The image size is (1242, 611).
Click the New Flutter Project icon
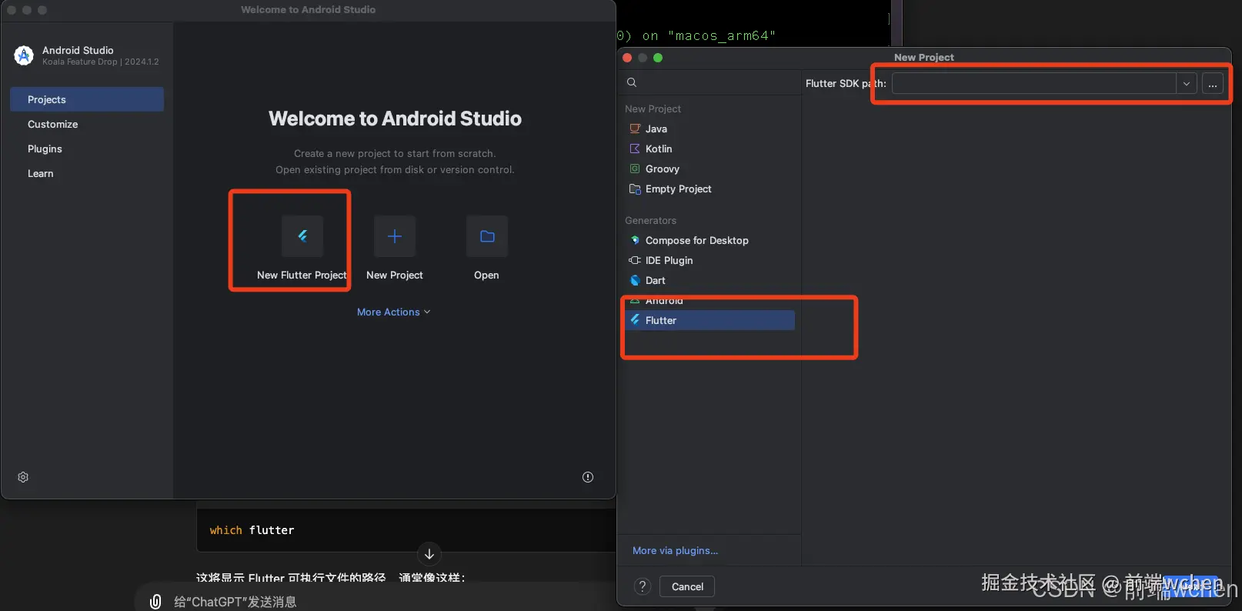click(302, 236)
